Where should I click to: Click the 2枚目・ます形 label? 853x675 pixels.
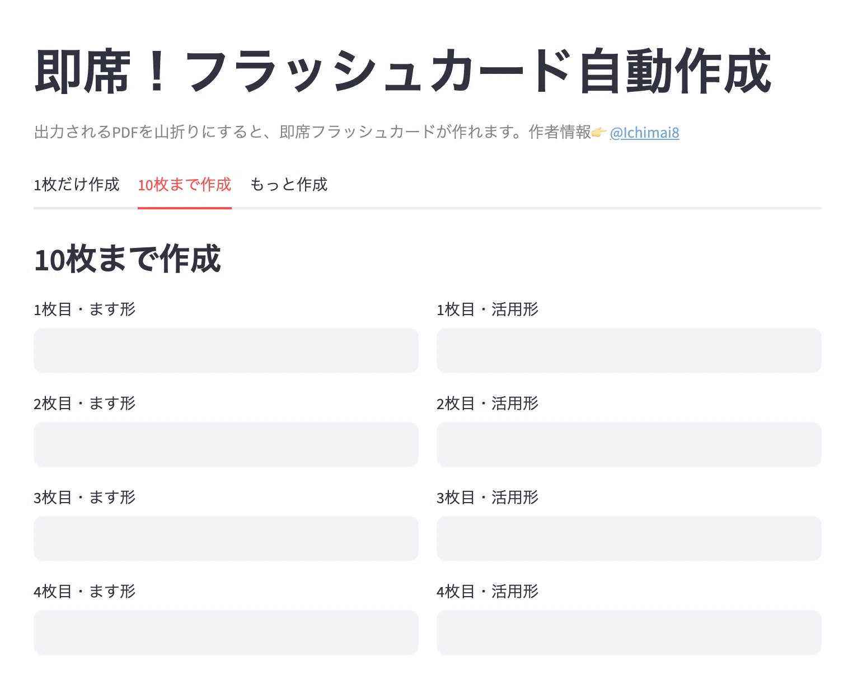tap(85, 404)
